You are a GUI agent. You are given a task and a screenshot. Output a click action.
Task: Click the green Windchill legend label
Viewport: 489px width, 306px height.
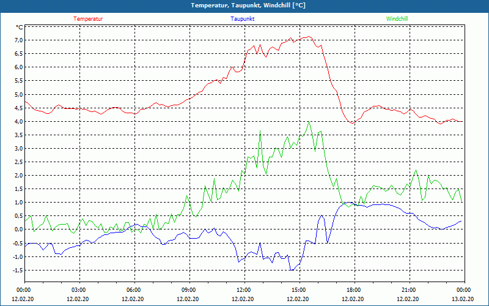[397, 19]
